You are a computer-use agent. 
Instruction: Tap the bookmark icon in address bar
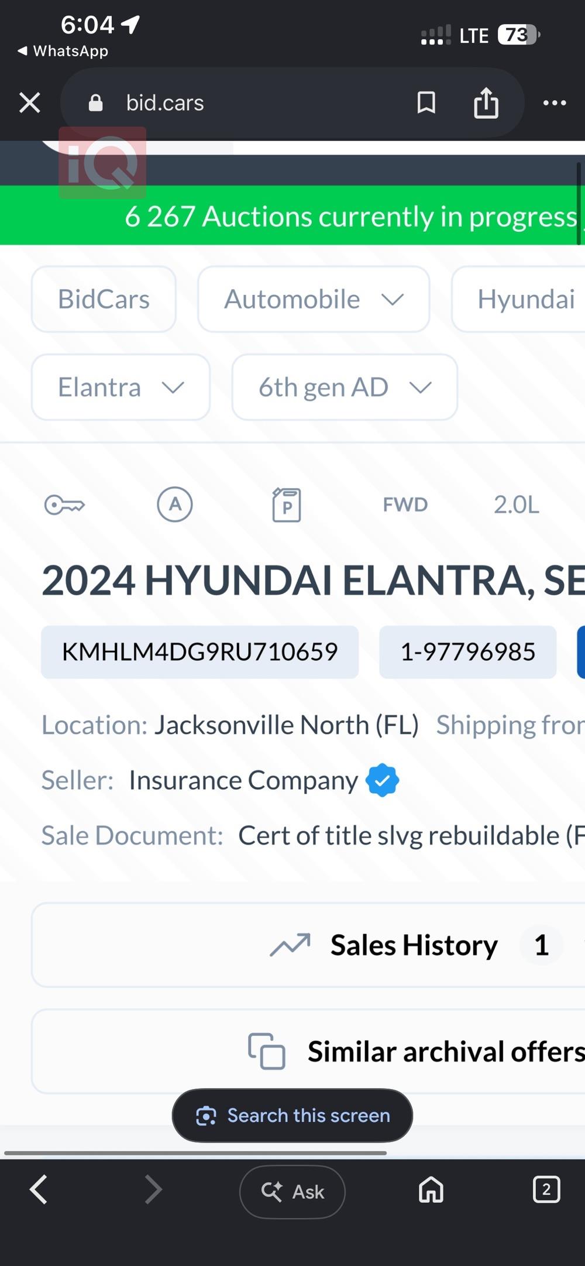click(x=426, y=103)
